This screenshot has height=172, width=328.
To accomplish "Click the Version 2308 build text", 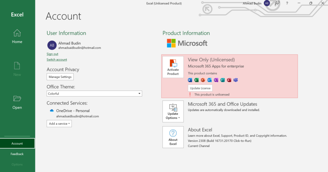I will (x=219, y=141).
